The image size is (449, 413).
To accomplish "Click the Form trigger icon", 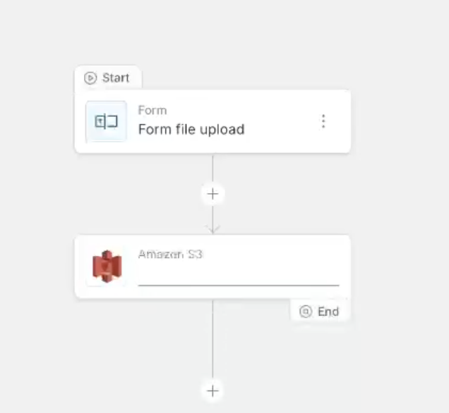I will click(x=106, y=121).
